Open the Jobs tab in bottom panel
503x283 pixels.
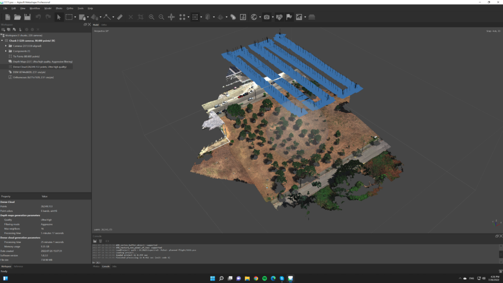tap(114, 266)
